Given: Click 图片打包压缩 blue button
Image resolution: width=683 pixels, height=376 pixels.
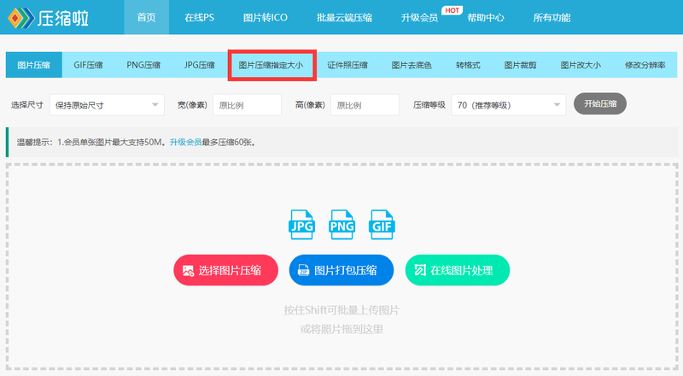Looking at the screenshot, I should [x=341, y=270].
